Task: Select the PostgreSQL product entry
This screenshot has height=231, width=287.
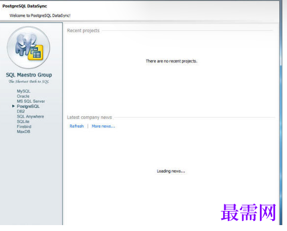Action: (28, 106)
